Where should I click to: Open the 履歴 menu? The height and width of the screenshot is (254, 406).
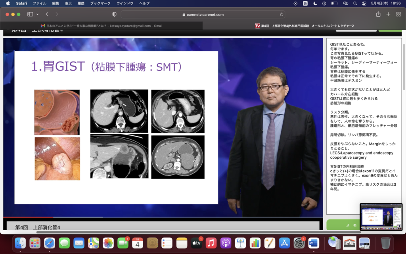pyautogui.click(x=82, y=3)
